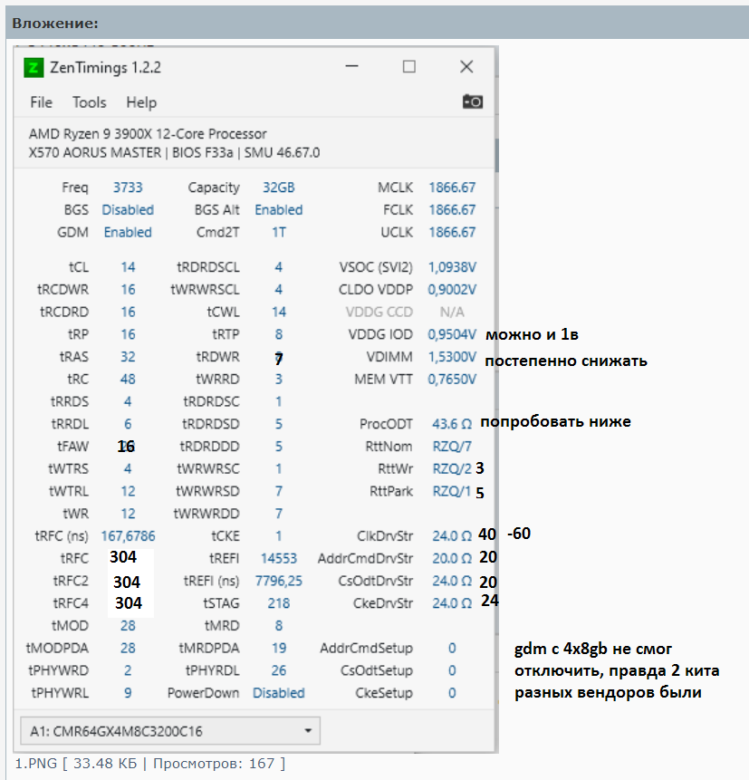The width and height of the screenshot is (749, 780).
Task: Close the ZenTimings window
Action: click(466, 66)
